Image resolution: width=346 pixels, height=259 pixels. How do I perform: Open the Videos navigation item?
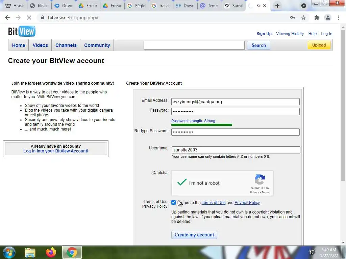pos(40,45)
